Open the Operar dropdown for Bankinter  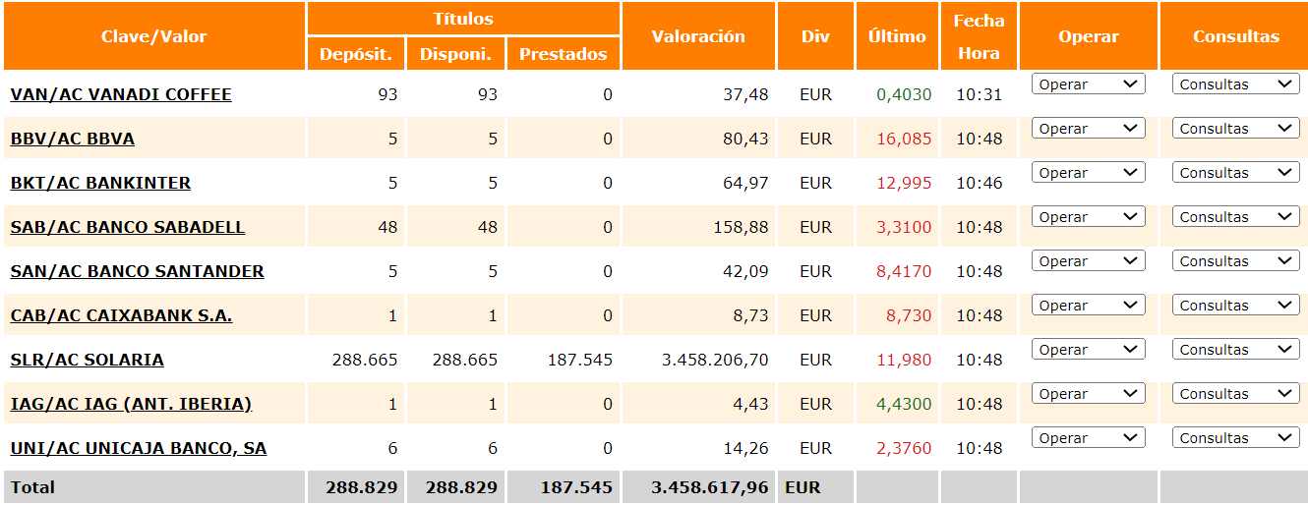click(x=1089, y=173)
